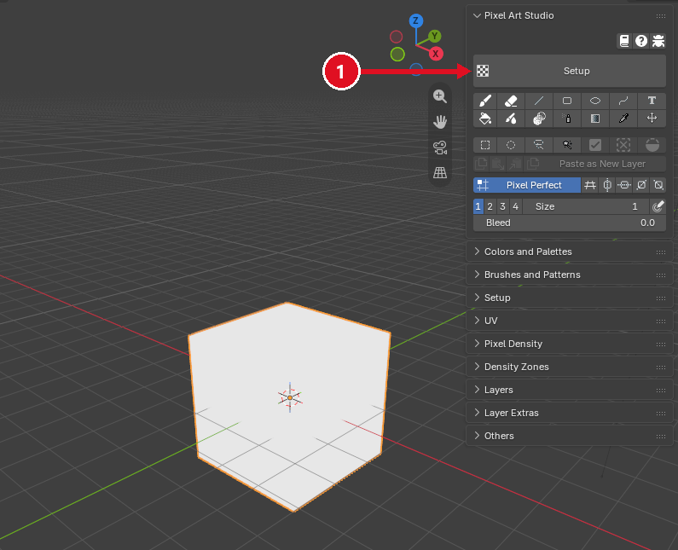Select the Line drawing tool
This screenshot has width=678, height=550.
pyautogui.click(x=539, y=101)
